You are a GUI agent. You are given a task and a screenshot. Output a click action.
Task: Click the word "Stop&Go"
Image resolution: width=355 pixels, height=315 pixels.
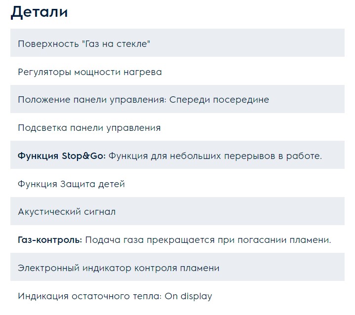click(83, 156)
